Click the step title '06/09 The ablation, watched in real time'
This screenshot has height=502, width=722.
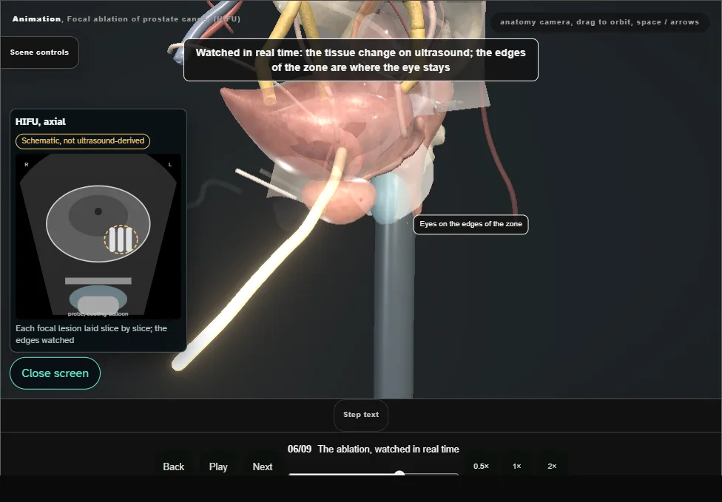click(374, 449)
